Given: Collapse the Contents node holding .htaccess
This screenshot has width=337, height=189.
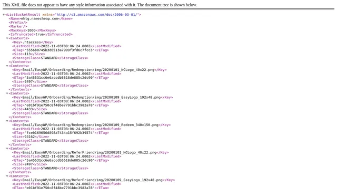Looking at the screenshot, I should coord(7,38).
